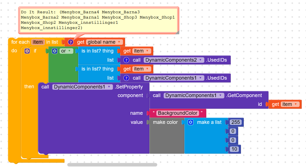Click help icon on DynamicComponents2 UsedIDs call

[126, 60]
